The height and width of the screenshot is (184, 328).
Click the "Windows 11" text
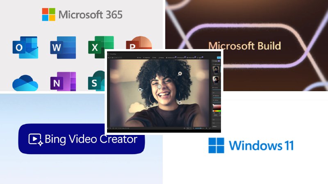tap(261, 146)
